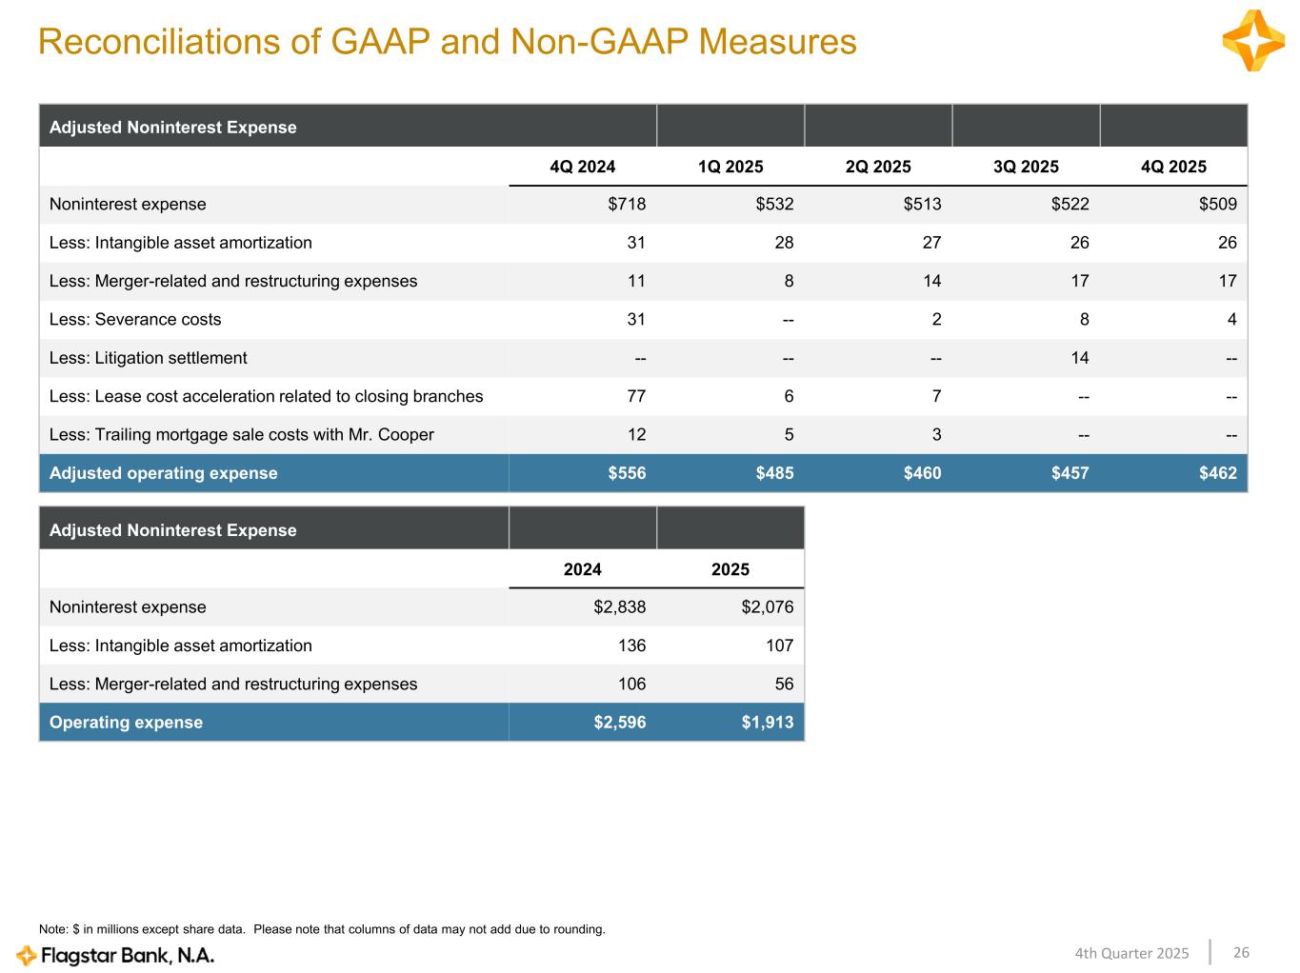The width and height of the screenshot is (1300, 973).
Task: Select the 4Q 2025 column header
Action: click(1172, 167)
